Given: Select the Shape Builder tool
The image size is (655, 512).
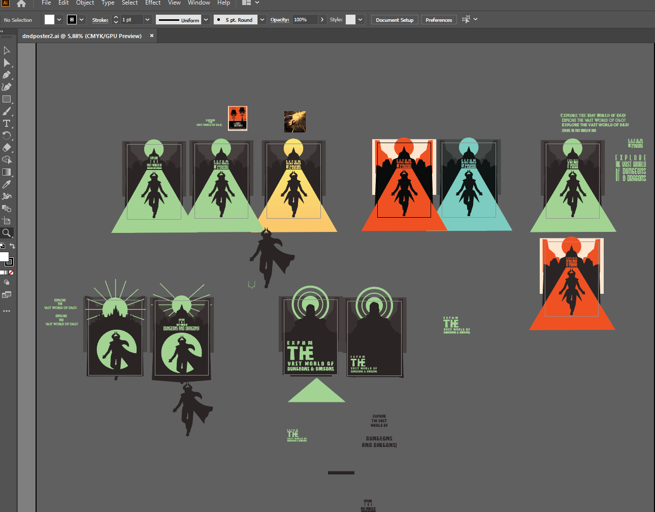Looking at the screenshot, I should pyautogui.click(x=7, y=160).
